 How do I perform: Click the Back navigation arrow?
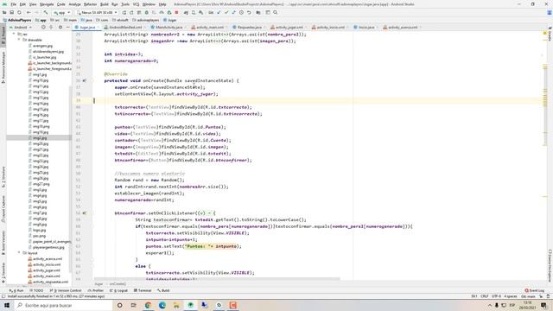(29, 12)
